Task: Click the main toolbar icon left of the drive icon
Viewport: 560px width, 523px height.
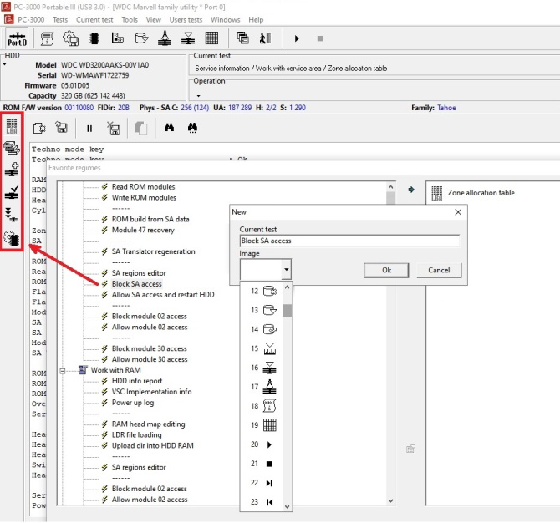Action: [118, 38]
